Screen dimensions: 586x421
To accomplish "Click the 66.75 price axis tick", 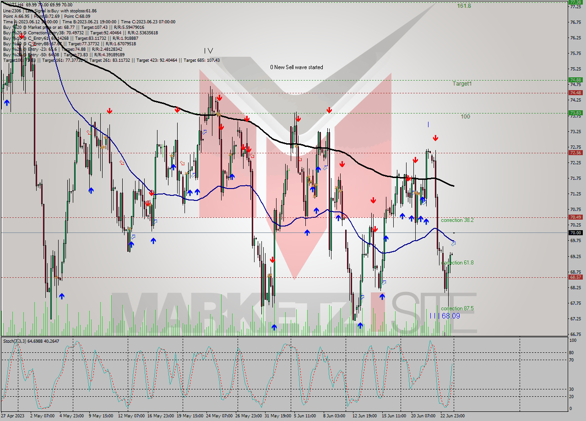I will coord(575,334).
